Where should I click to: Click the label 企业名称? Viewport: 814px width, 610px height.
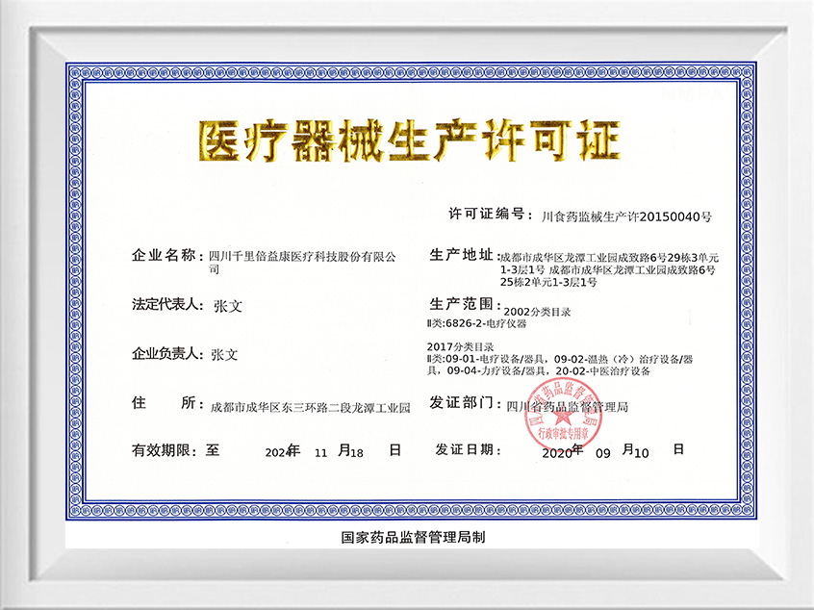(167, 255)
